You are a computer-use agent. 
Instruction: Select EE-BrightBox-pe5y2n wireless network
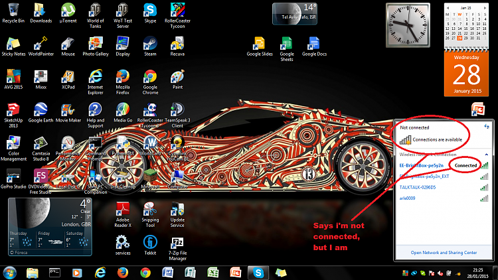pyautogui.click(x=444, y=165)
